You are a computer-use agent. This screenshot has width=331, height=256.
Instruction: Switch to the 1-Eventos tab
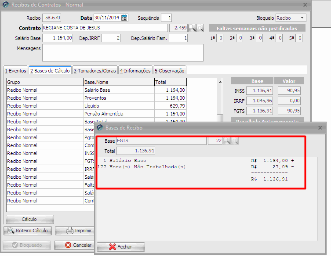coord(16,71)
